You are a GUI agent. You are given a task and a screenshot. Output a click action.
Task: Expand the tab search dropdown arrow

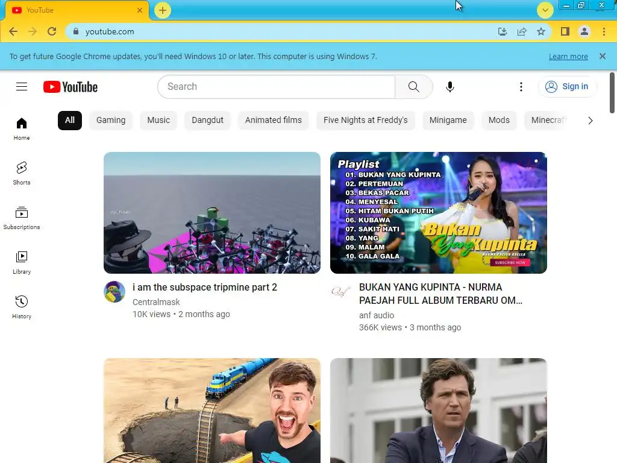point(545,10)
